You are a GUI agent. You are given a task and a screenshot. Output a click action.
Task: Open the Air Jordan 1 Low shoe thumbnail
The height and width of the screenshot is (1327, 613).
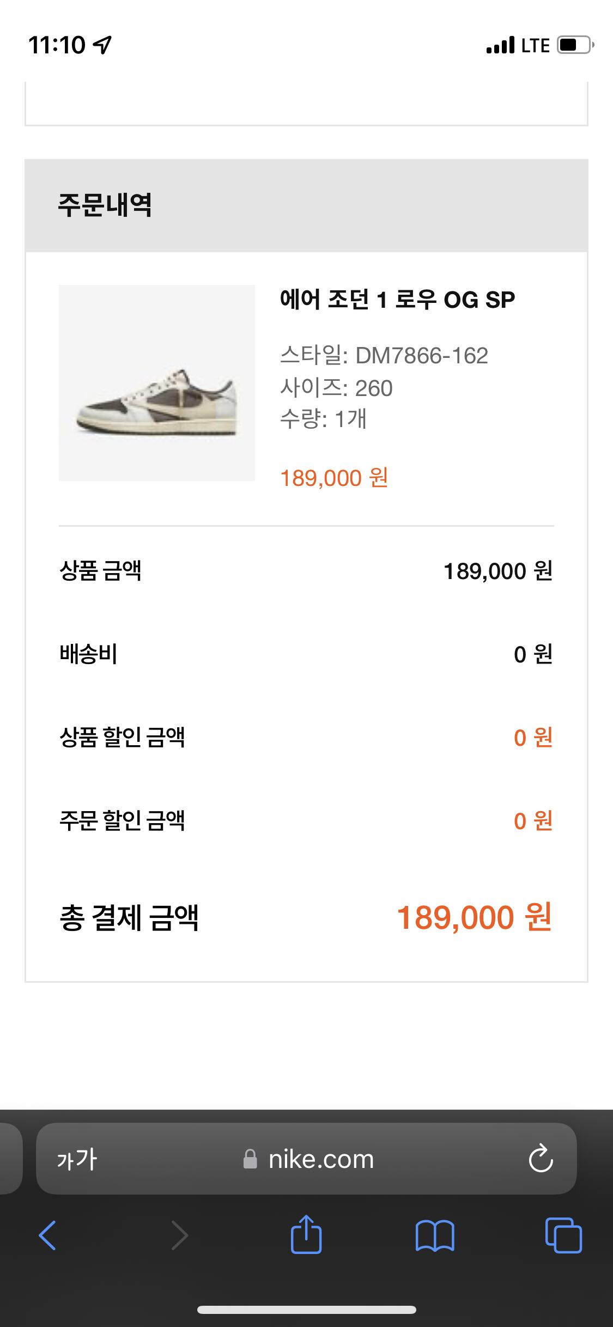click(157, 383)
